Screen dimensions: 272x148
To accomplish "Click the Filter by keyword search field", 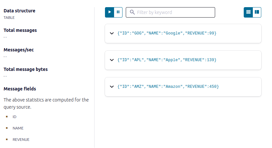I will coord(170,12).
